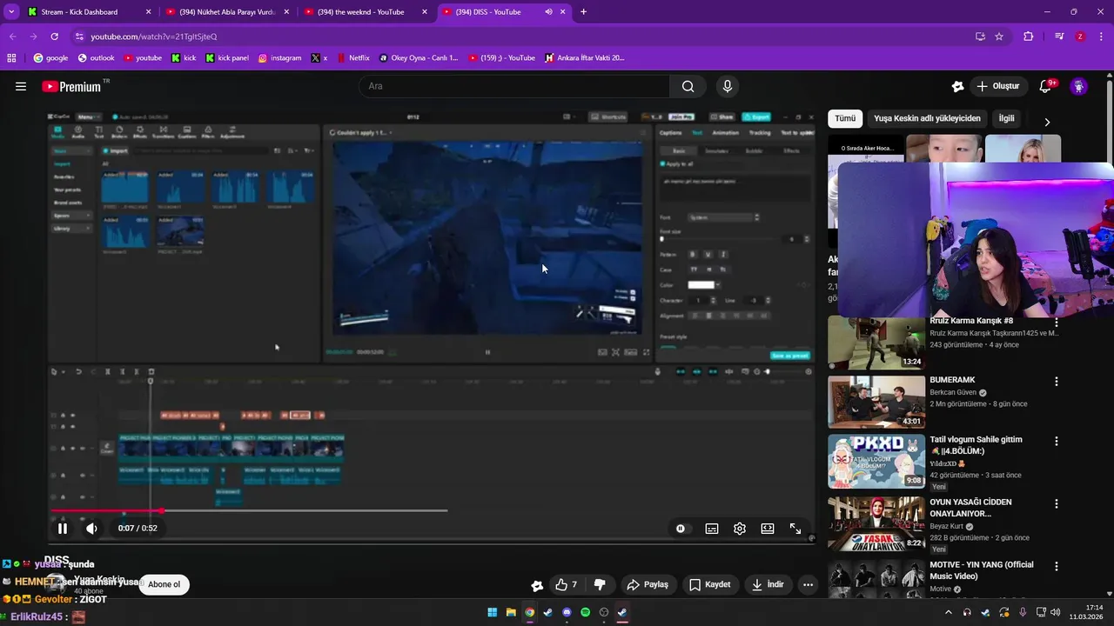The height and width of the screenshot is (626, 1114).
Task: Show hidden system tray icons
Action: [949, 612]
